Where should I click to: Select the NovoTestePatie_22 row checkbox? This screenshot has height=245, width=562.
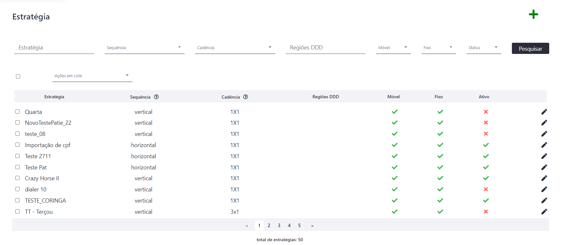pyautogui.click(x=18, y=122)
